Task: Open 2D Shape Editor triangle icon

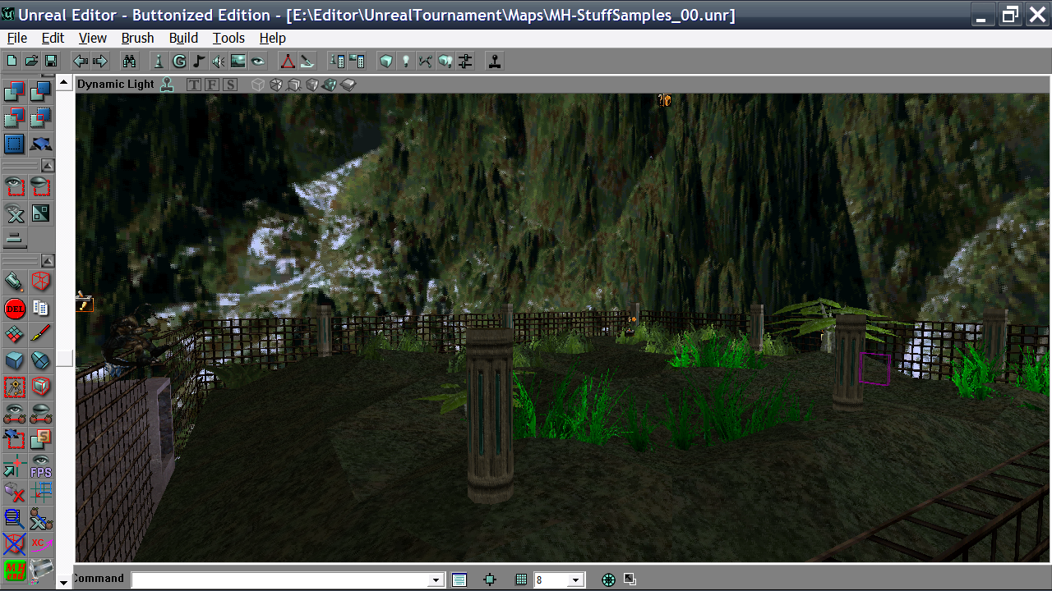Action: pos(288,61)
